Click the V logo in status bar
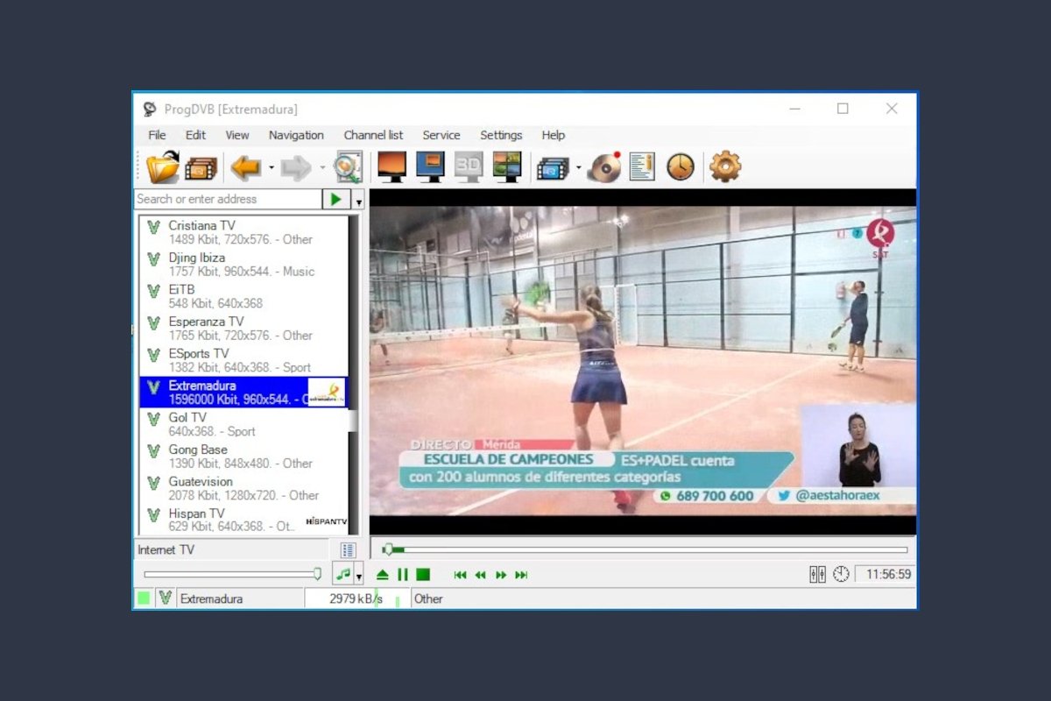The width and height of the screenshot is (1051, 701). click(x=165, y=598)
